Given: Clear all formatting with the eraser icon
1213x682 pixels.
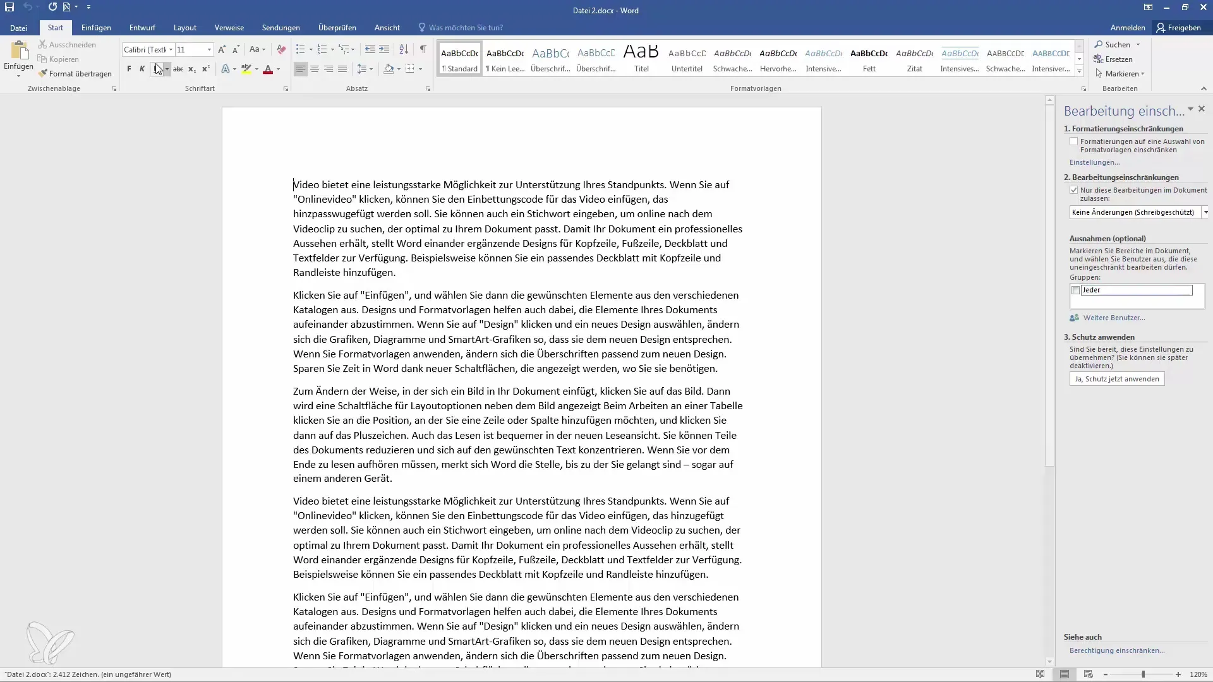Looking at the screenshot, I should [281, 49].
